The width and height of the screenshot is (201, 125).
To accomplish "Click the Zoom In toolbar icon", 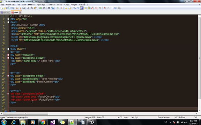I will [58, 8].
